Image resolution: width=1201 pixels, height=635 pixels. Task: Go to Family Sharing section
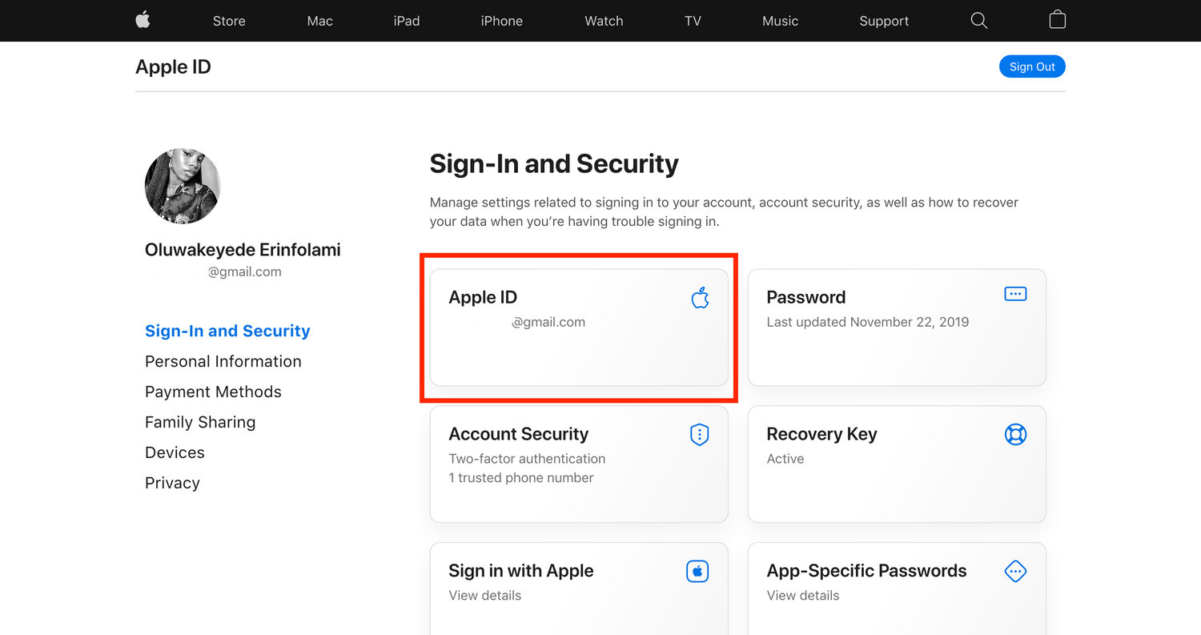[x=200, y=422]
